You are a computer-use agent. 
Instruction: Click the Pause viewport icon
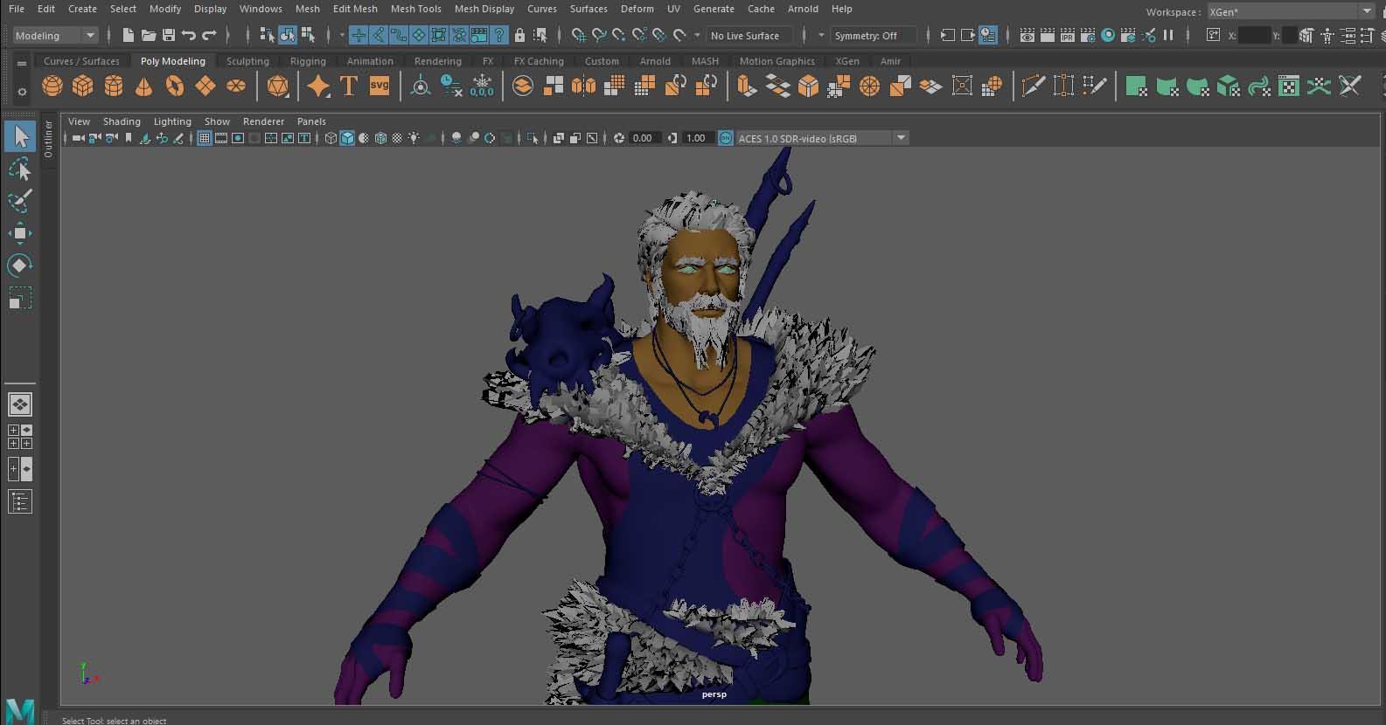point(1168,35)
